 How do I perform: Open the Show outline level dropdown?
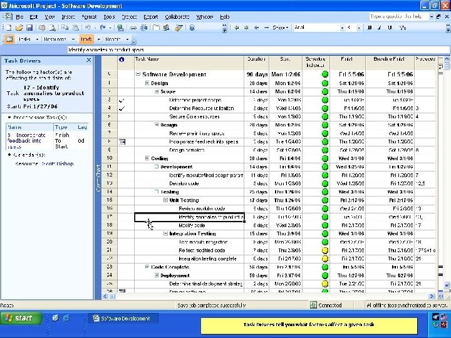(x=281, y=28)
